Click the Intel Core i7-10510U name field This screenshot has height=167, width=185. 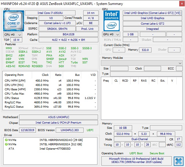pos(50,13)
